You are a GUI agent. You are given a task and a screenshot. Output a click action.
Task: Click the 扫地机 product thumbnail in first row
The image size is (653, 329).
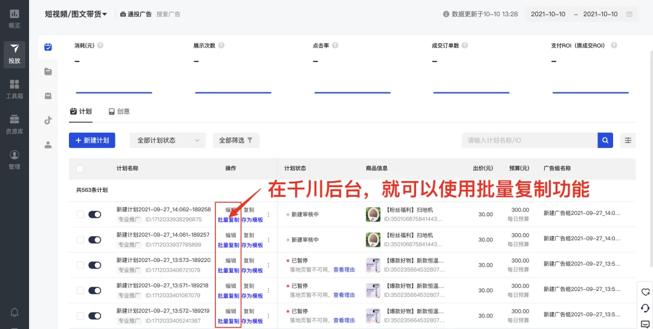[372, 215]
